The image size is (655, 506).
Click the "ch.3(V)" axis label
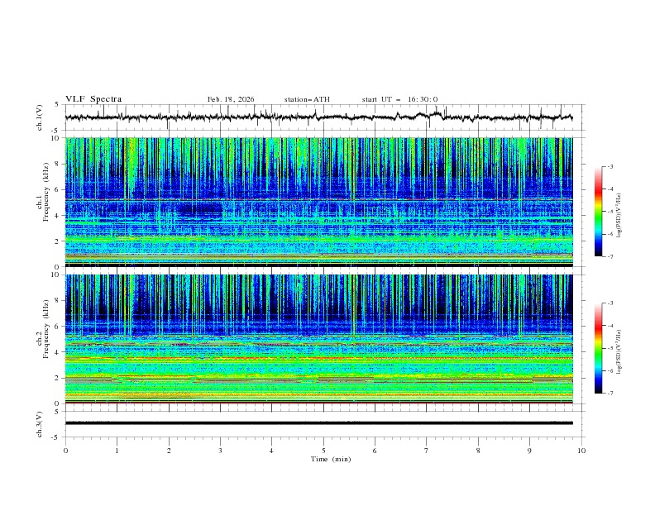(40, 424)
